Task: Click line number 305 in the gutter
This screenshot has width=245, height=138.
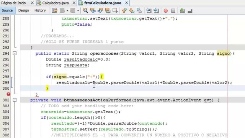Action: pyautogui.click(x=6, y=118)
